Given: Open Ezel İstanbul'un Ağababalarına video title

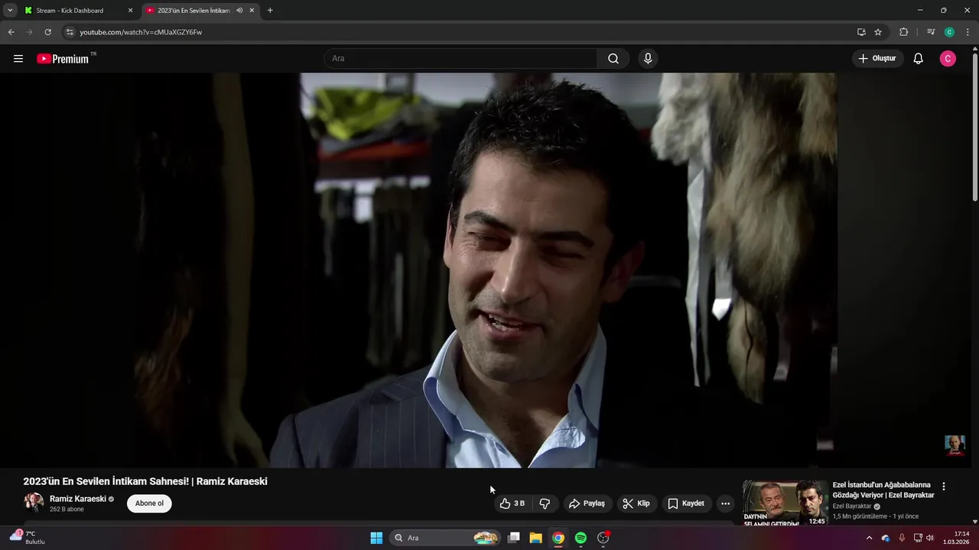Looking at the screenshot, I should pos(883,490).
